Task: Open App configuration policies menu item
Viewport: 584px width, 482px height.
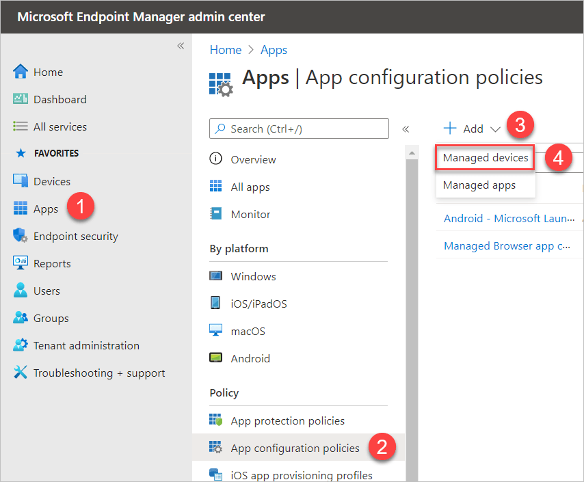Action: pyautogui.click(x=295, y=448)
